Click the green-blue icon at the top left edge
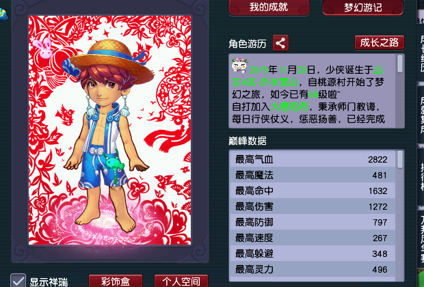The image size is (424, 287). point(3,14)
